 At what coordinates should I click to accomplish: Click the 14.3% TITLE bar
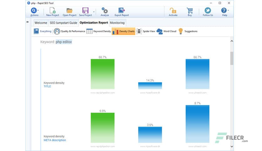[150, 86]
